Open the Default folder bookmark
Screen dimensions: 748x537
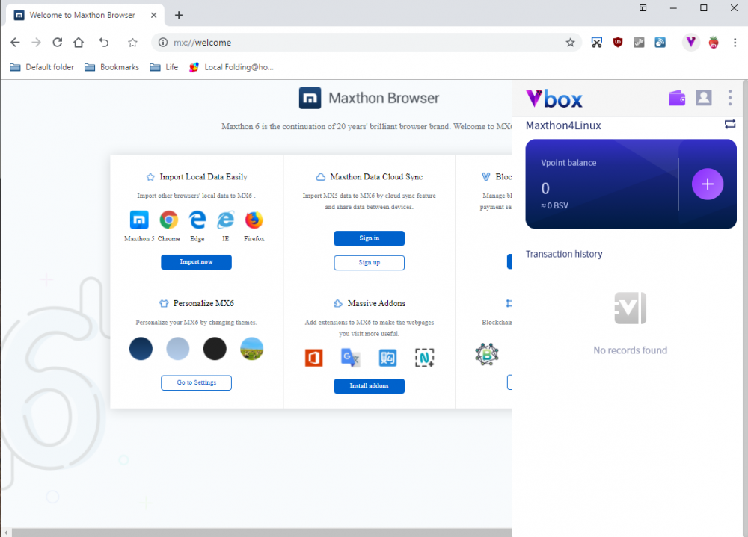[x=42, y=67]
